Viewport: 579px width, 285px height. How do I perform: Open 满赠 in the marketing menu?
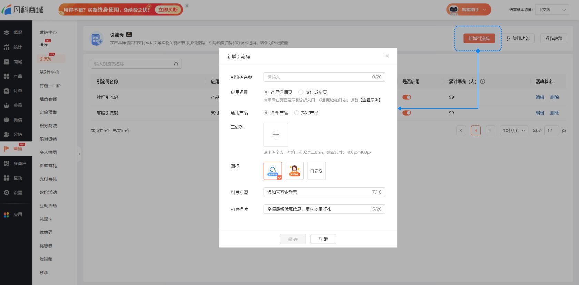tap(44, 45)
